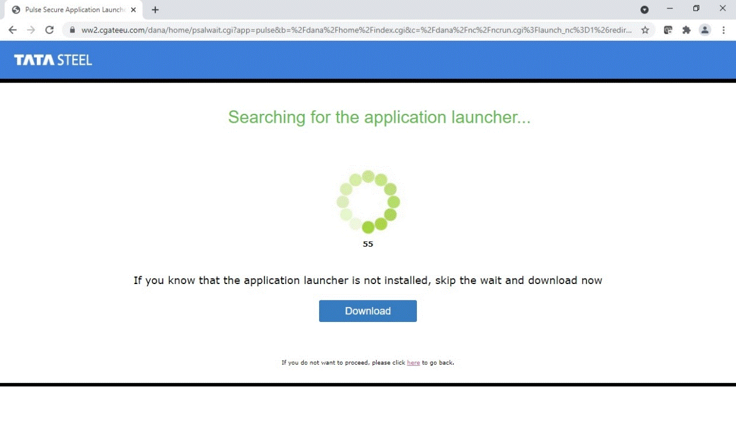Open the round dropdown icon in the tab strip
Viewport: 736px width, 437px height.
click(x=645, y=9)
